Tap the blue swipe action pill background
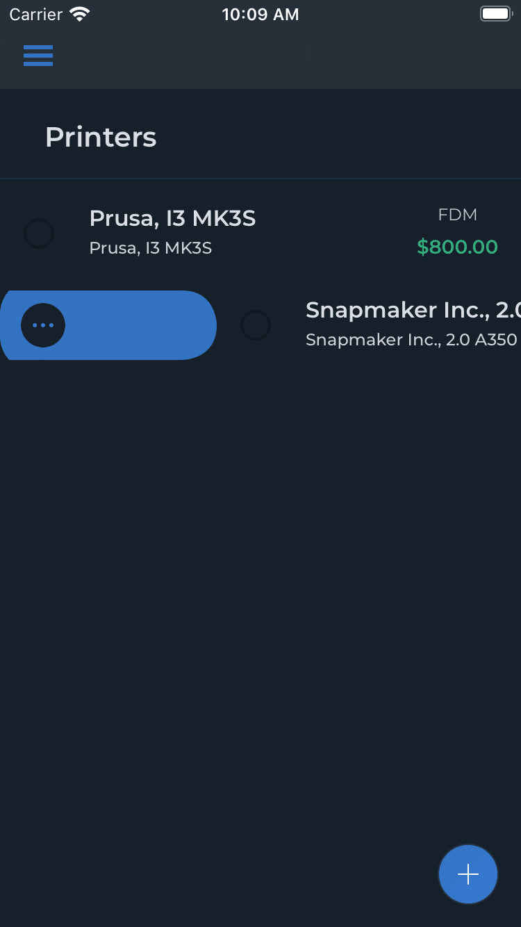The width and height of the screenshot is (521, 927). (139, 325)
